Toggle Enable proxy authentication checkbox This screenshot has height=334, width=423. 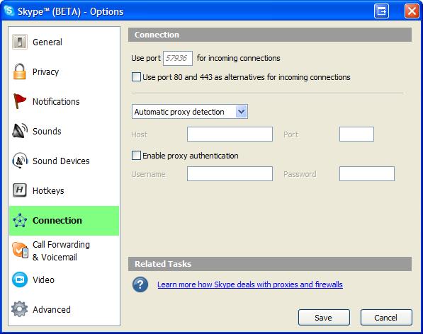coord(136,156)
